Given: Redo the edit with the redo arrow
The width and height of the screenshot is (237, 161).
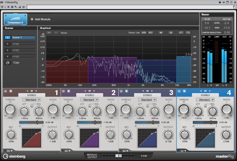Looking at the screenshot, I should pos(188,33).
